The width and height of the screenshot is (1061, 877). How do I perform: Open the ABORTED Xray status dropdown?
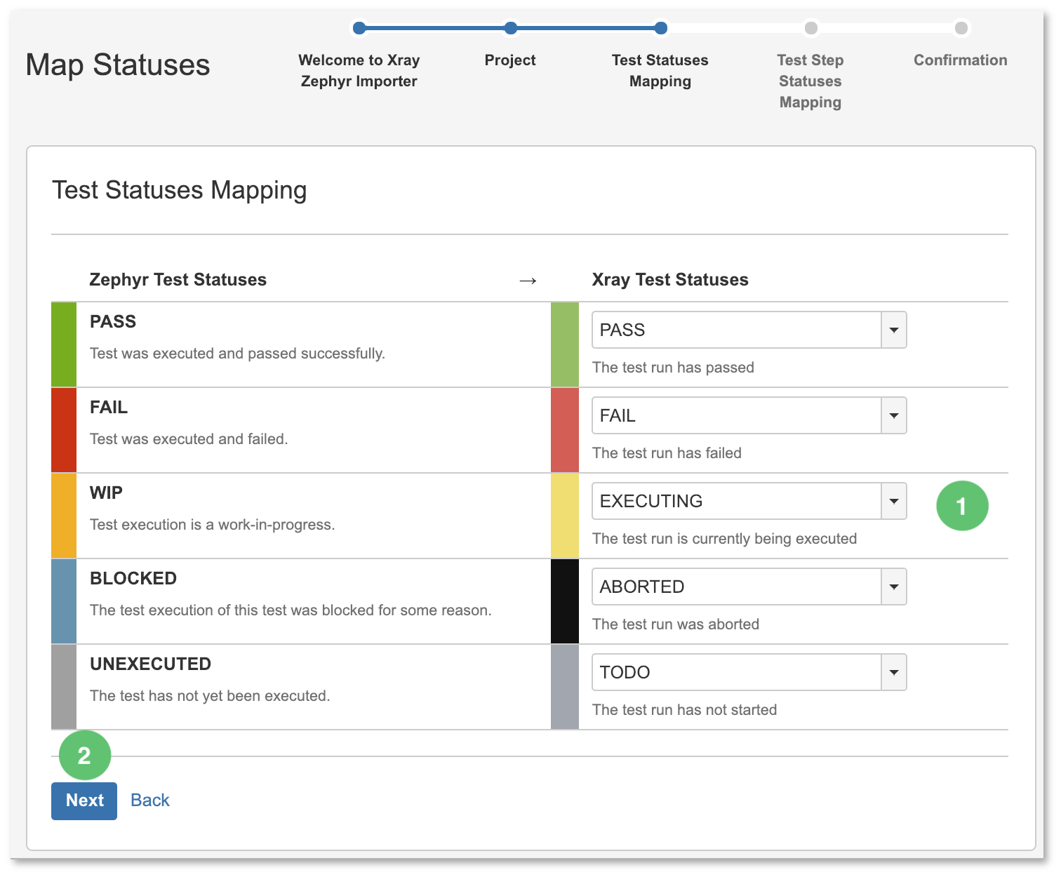pos(749,587)
